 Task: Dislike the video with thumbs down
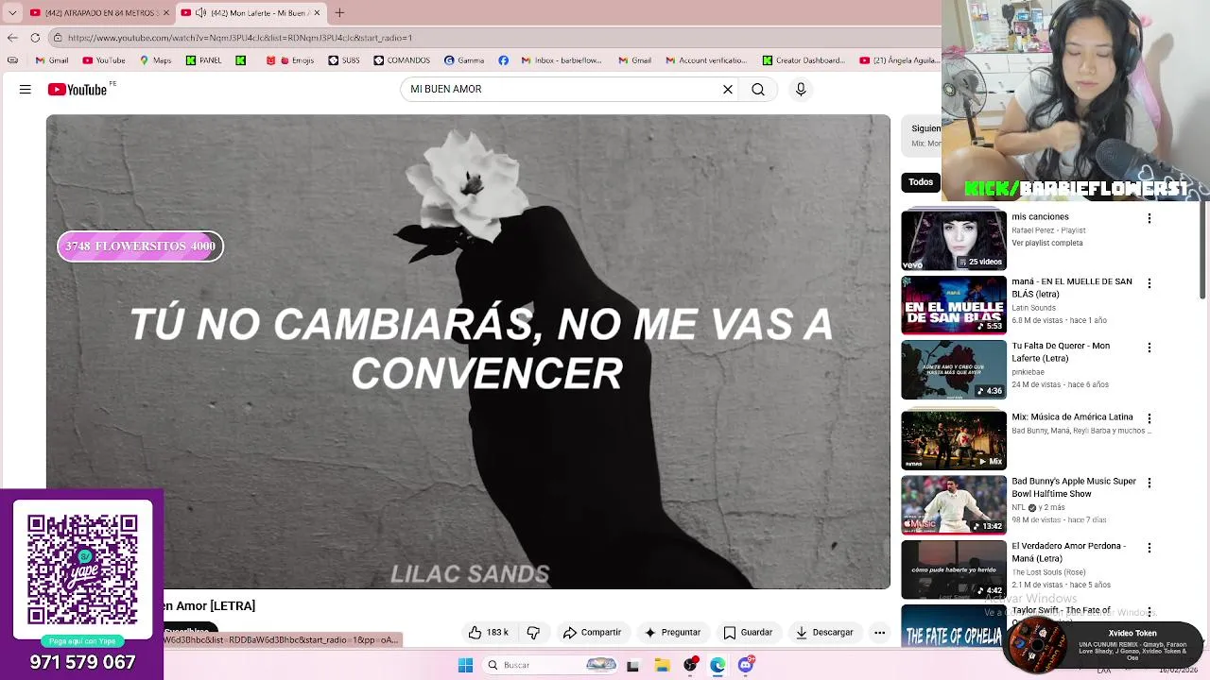point(533,633)
